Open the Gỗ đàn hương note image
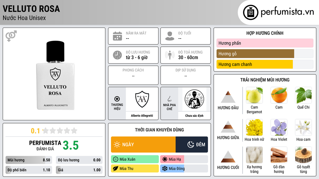Screen dimensions: 319x179 [x=279, y=155]
